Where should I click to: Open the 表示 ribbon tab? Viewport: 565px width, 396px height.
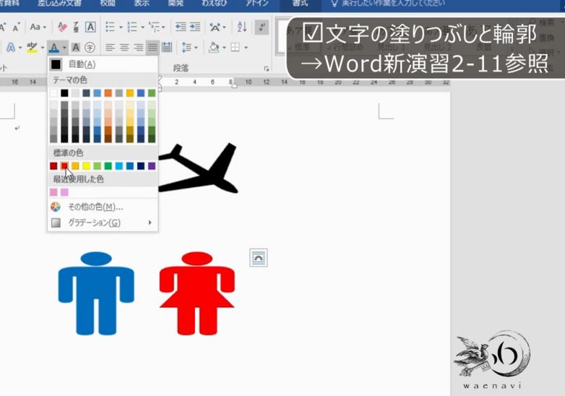(x=142, y=3)
